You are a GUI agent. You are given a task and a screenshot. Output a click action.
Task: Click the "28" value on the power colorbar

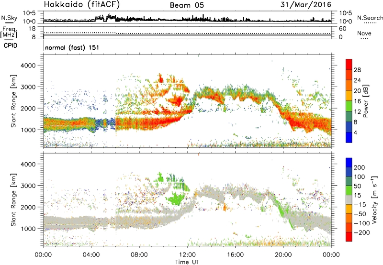point(357,70)
